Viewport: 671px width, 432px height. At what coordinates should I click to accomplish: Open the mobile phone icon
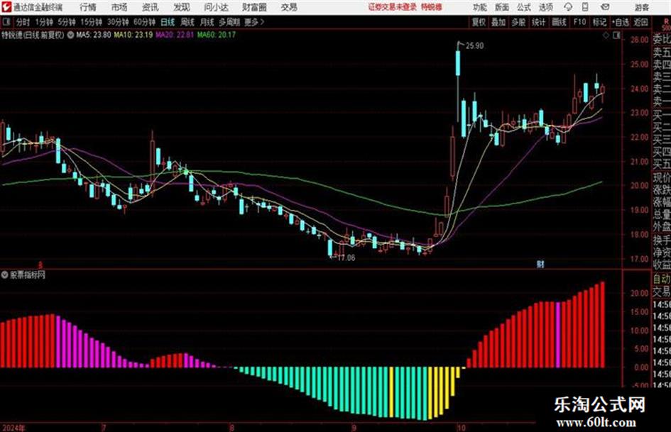point(585,7)
